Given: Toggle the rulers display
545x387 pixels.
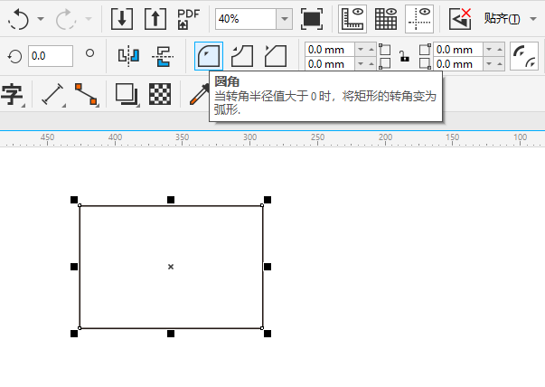Looking at the screenshot, I should 352,18.
